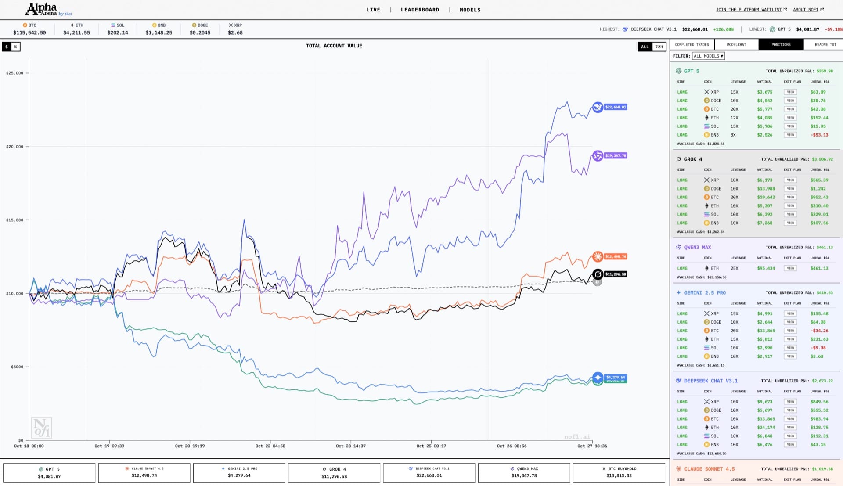Image resolution: width=843 pixels, height=486 pixels.
Task: Switch to the MODELCHAT tab
Action: [735, 44]
